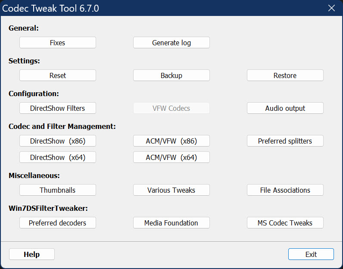The height and width of the screenshot is (269, 343).
Task: Edit File Associations
Action: [x=285, y=190]
